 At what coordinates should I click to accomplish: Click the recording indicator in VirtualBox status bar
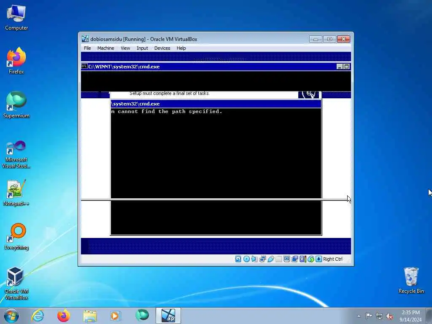coord(294,259)
